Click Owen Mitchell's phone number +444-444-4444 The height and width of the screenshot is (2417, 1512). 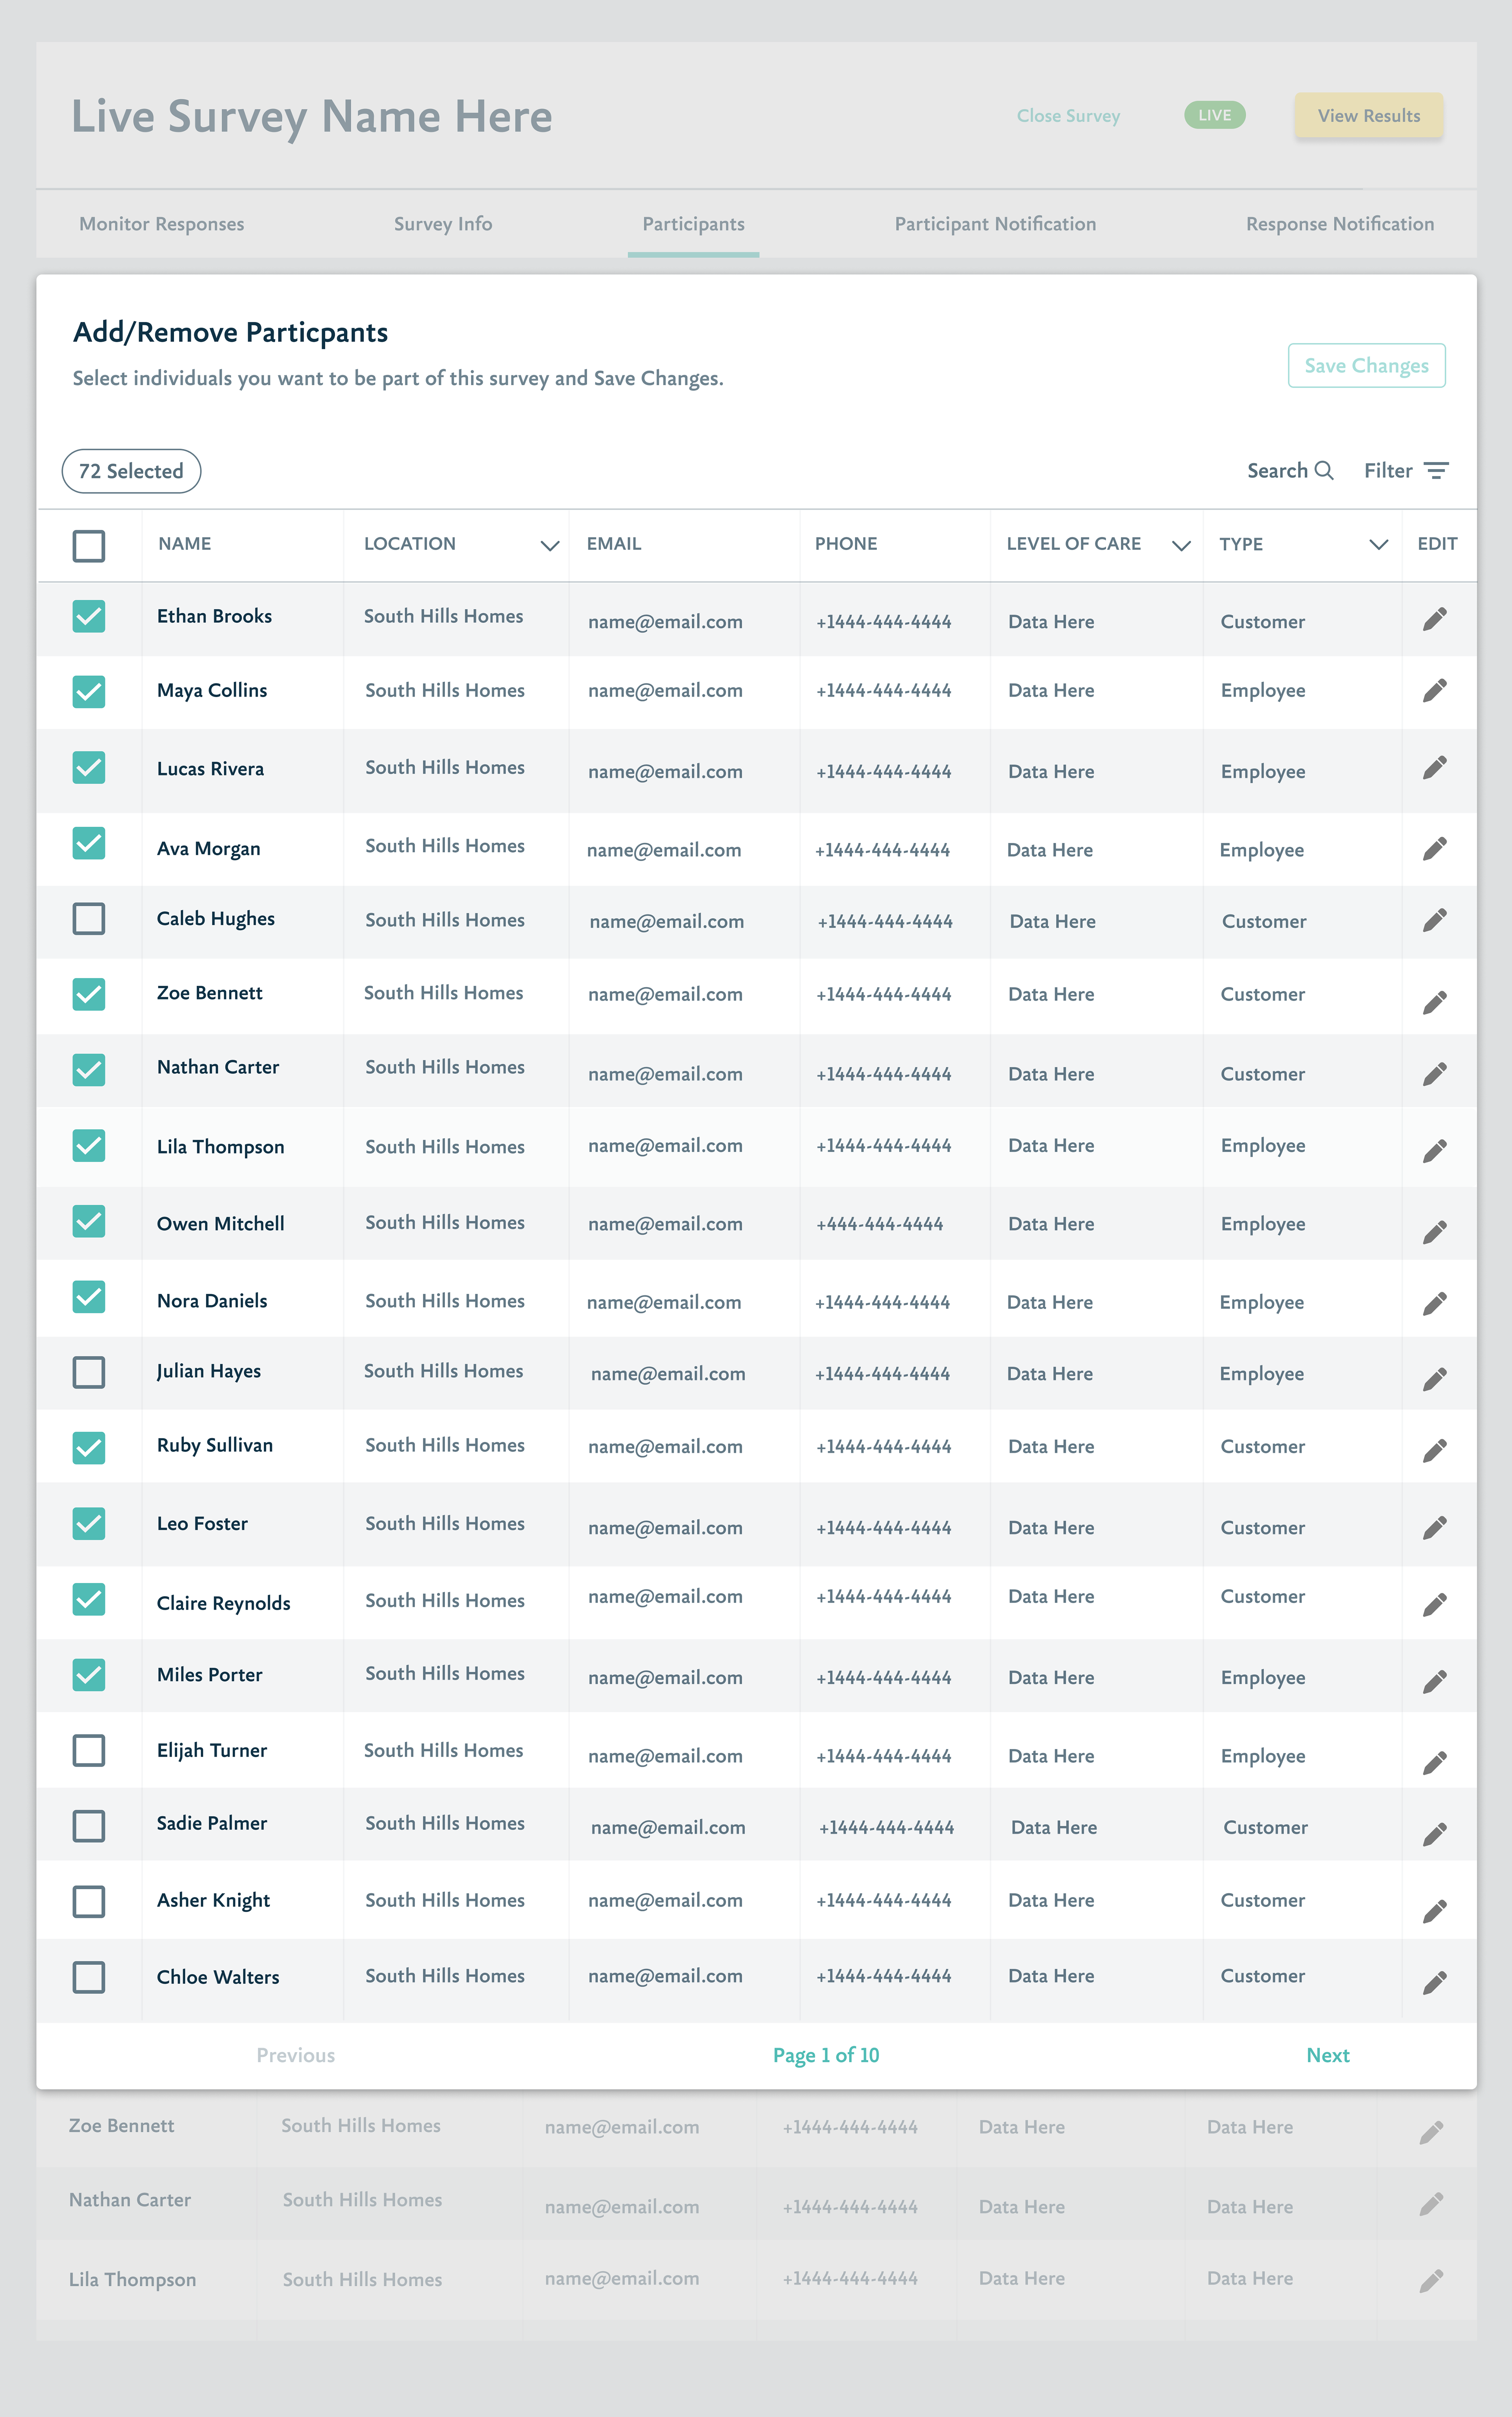(x=880, y=1224)
